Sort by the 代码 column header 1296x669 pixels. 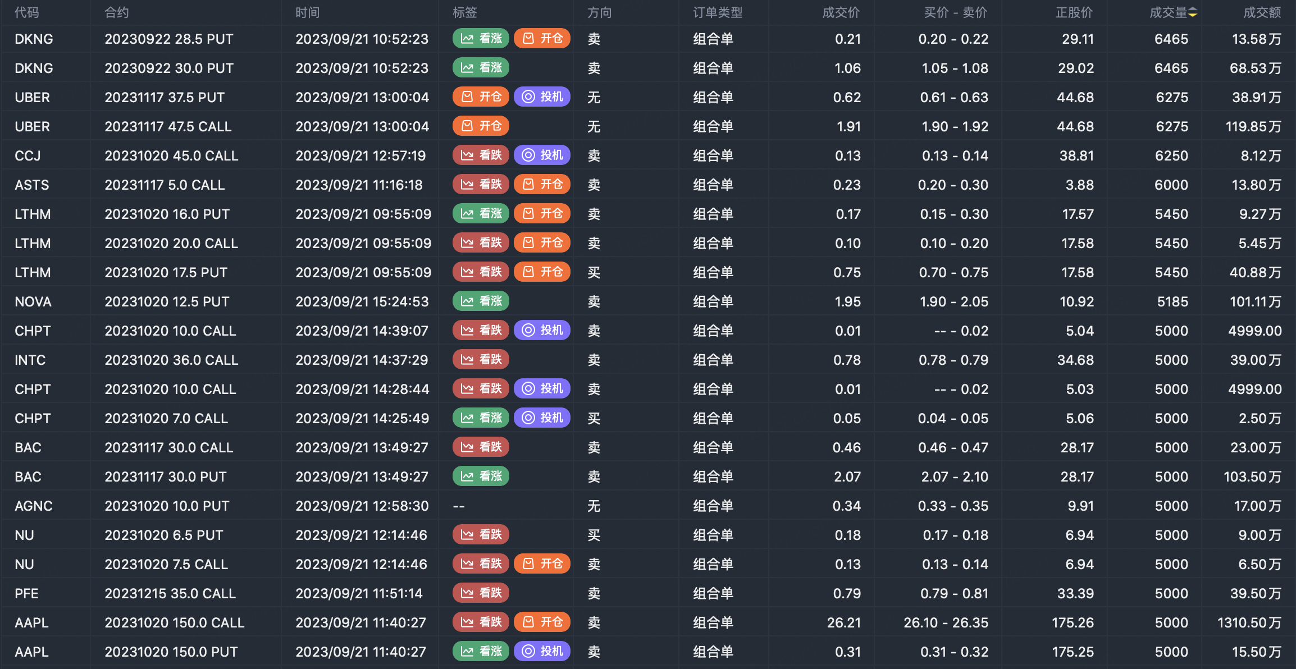tap(27, 12)
